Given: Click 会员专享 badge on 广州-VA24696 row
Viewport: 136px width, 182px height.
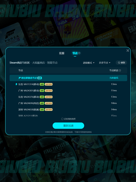Looking at the screenshot, I should (49, 103).
